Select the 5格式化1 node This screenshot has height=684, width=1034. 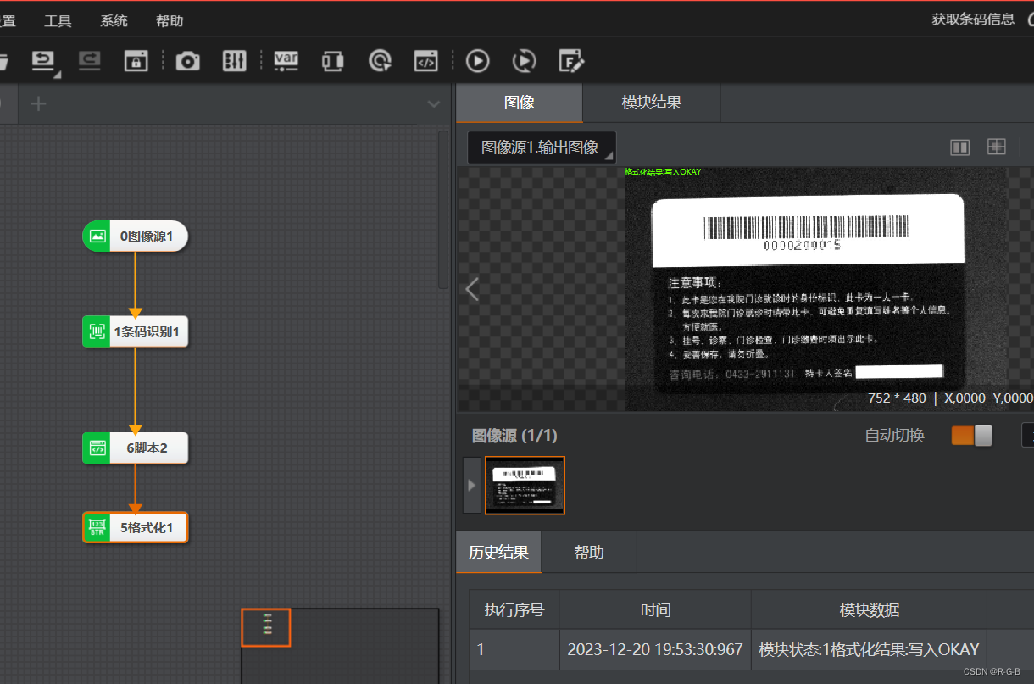(x=135, y=527)
